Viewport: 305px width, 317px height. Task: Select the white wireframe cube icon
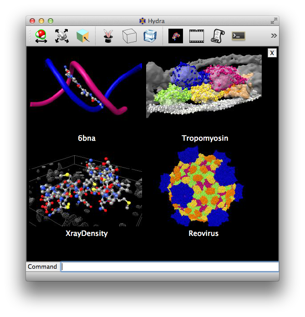point(129,36)
